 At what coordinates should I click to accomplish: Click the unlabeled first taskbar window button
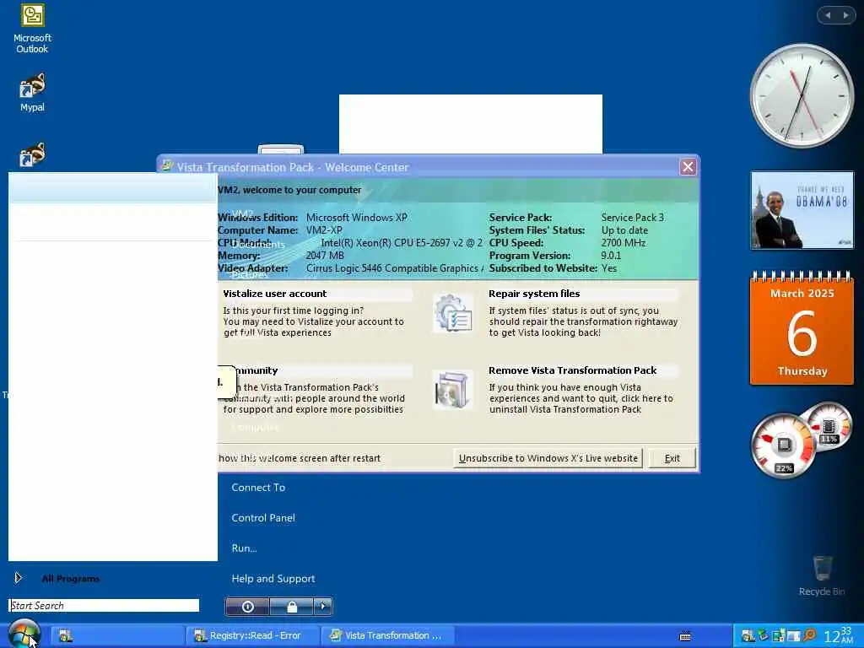point(116,635)
